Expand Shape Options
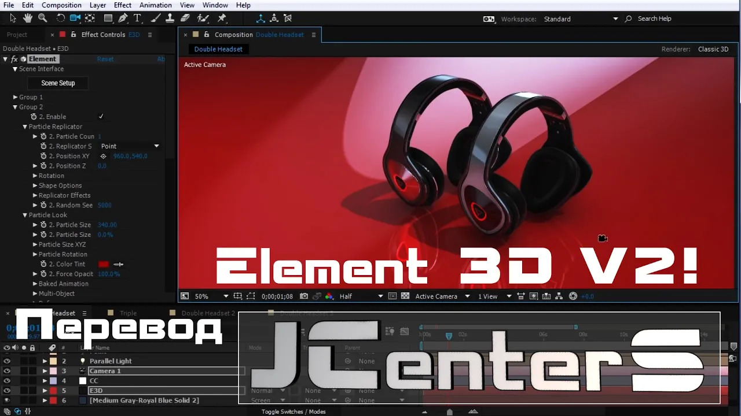741x416 pixels. tap(35, 185)
